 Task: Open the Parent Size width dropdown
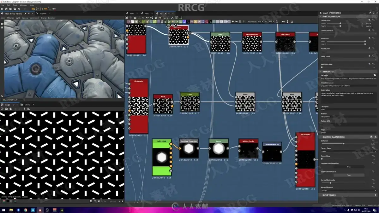click(x=260, y=22)
